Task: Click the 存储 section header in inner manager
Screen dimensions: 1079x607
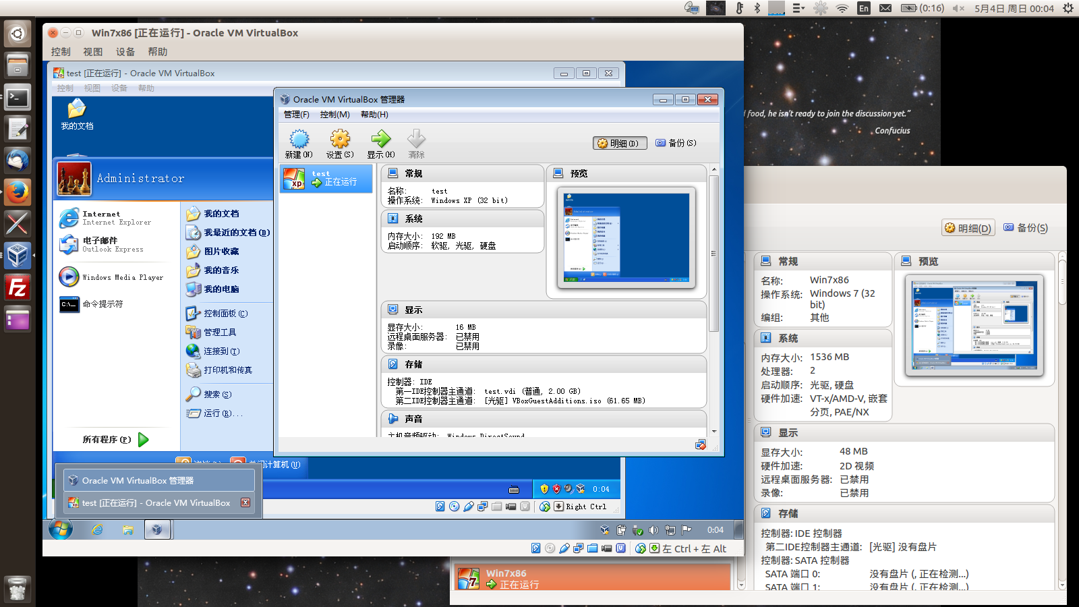Action: pyautogui.click(x=544, y=364)
